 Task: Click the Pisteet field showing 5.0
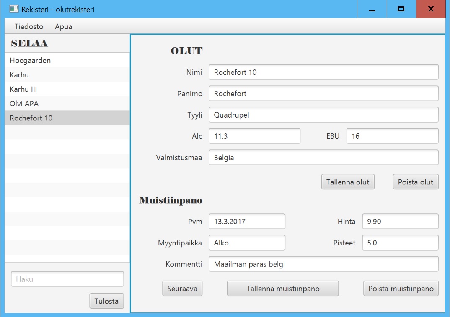[401, 243]
